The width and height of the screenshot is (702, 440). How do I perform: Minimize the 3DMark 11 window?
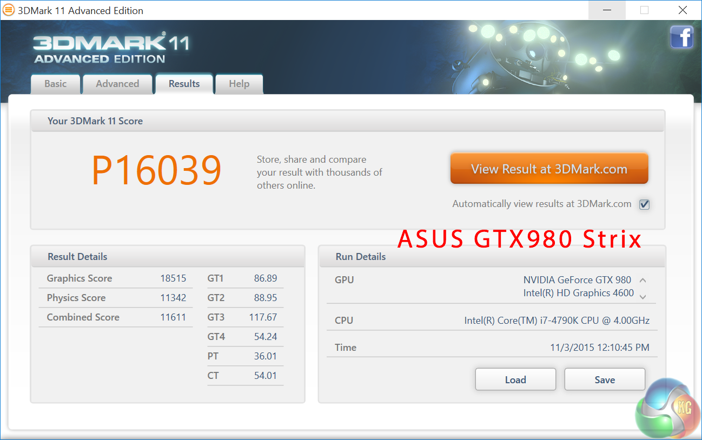[x=607, y=10]
